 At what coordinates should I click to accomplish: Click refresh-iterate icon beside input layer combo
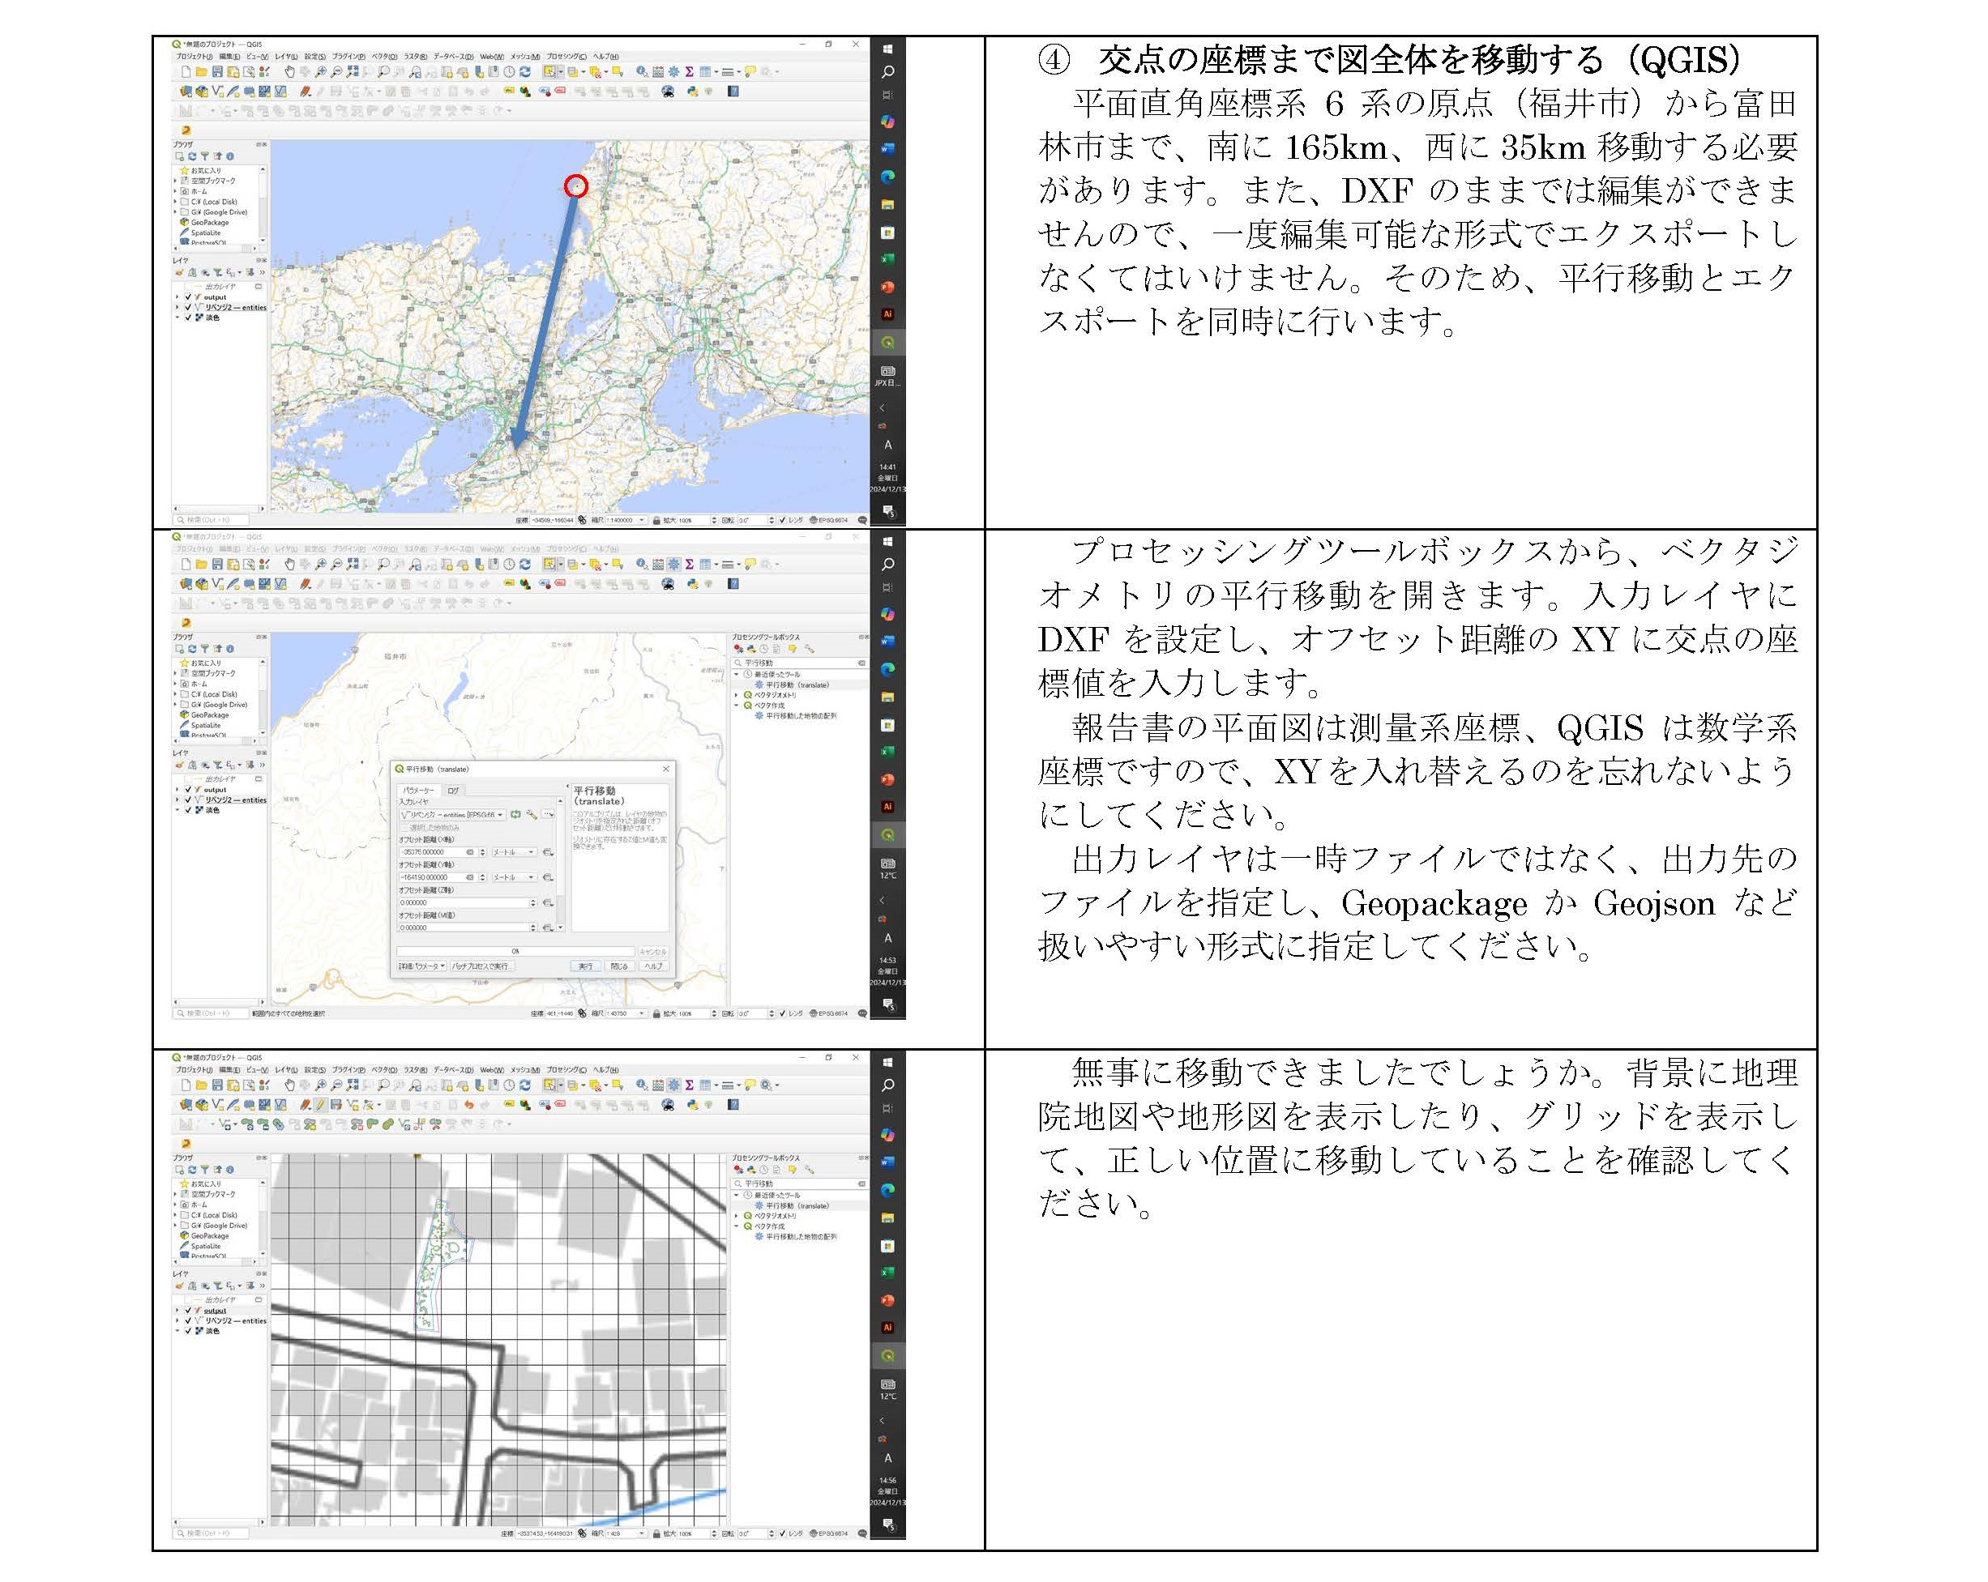tap(516, 815)
